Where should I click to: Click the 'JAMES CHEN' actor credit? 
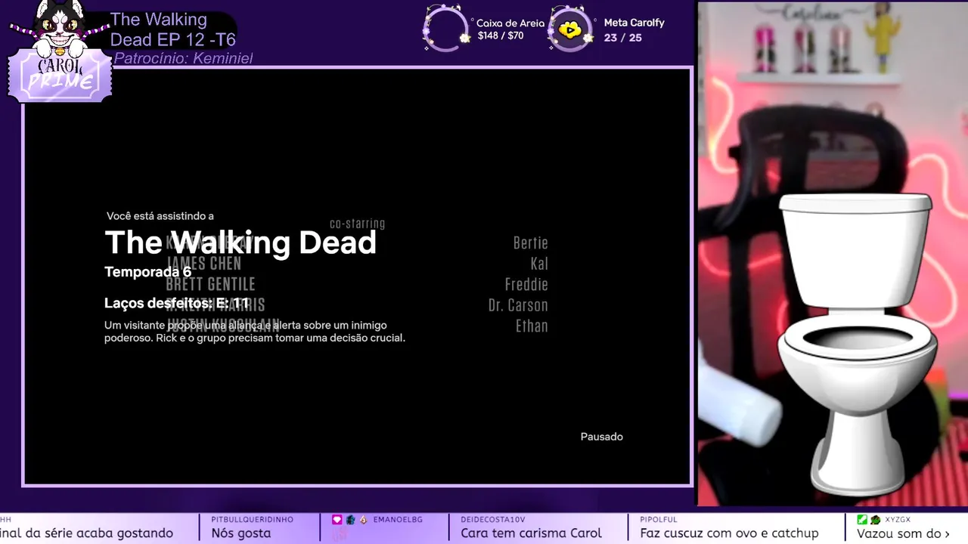click(203, 264)
